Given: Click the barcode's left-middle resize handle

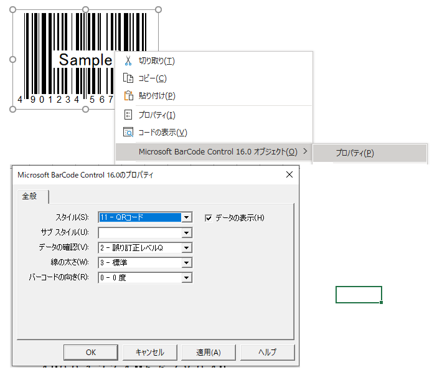Looking at the screenshot, I should pyautogui.click(x=12, y=60).
